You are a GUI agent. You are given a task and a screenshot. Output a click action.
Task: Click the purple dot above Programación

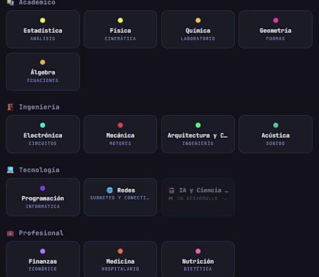pos(43,188)
